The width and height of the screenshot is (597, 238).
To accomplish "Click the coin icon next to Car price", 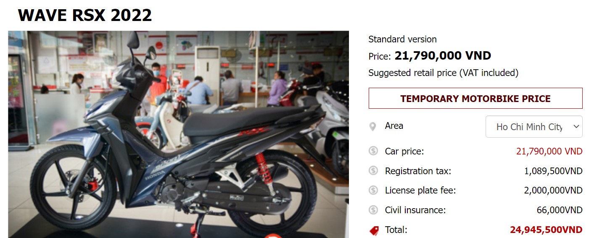I will (373, 151).
